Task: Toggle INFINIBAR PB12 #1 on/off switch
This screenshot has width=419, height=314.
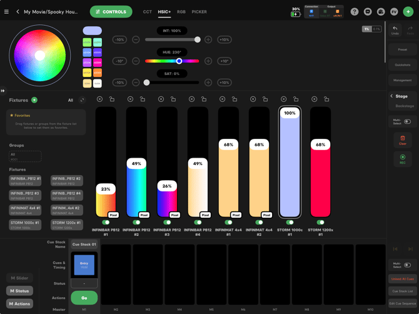Action: [x=106, y=222]
